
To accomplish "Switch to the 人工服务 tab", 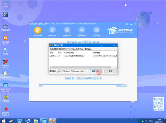I will click(x=97, y=32).
